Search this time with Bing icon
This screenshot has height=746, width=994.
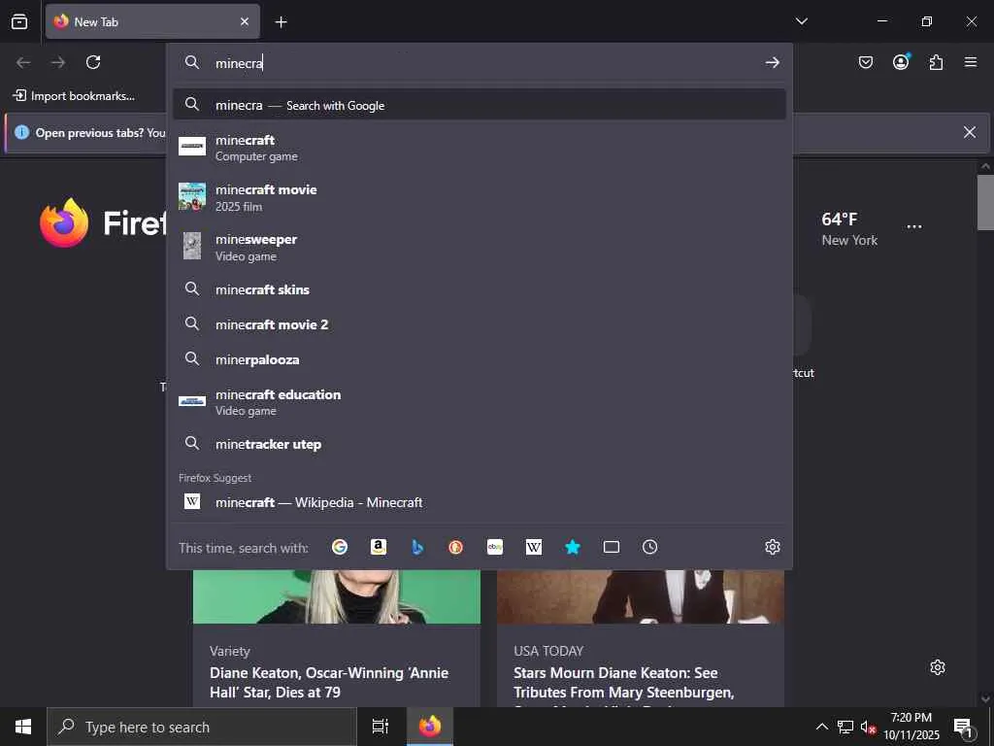pyautogui.click(x=417, y=547)
